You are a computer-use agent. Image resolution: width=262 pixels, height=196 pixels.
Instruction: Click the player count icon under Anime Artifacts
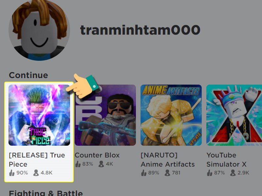click(x=167, y=173)
